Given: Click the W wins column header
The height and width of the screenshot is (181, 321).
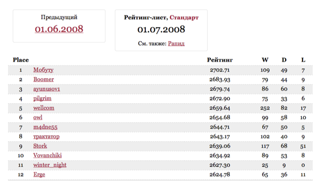Looking at the screenshot, I should click(265, 60).
